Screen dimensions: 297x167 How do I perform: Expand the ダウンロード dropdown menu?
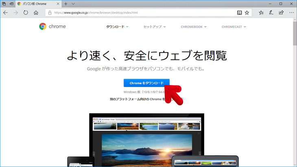coord(117,27)
